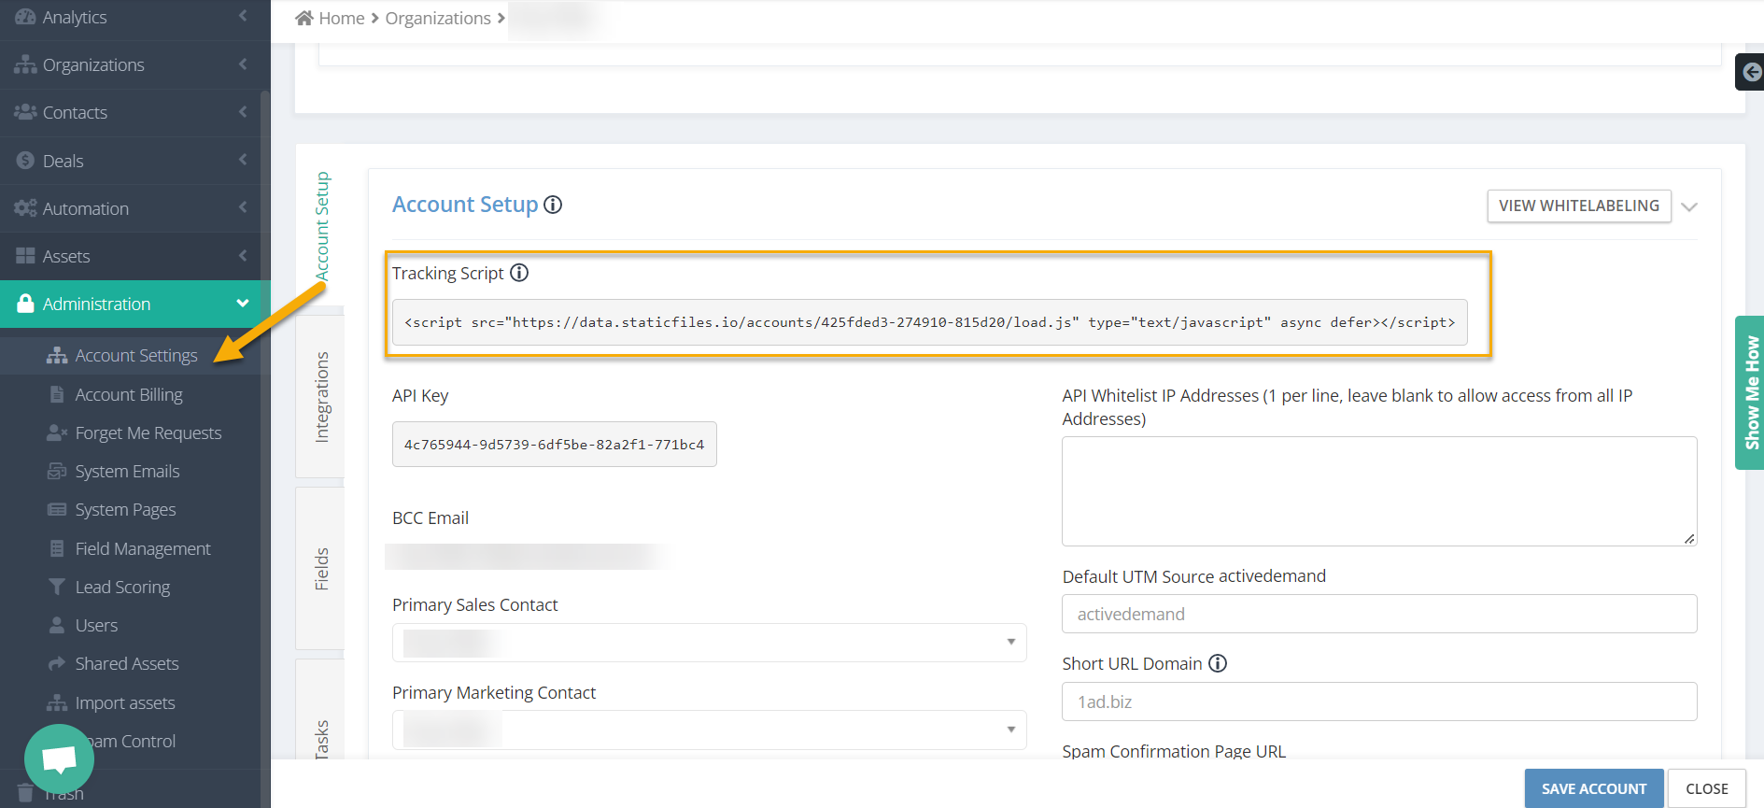Click the Short URL Domain info icon
The image size is (1764, 808).
pyautogui.click(x=1218, y=663)
